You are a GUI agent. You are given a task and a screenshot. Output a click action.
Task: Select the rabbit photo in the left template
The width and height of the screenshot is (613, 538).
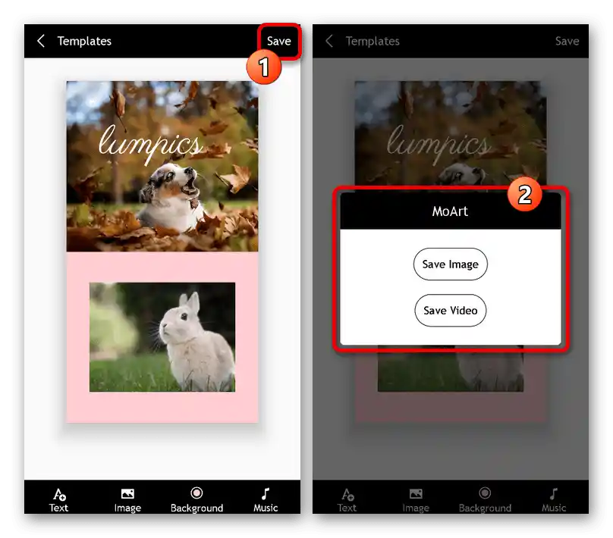pyautogui.click(x=162, y=337)
